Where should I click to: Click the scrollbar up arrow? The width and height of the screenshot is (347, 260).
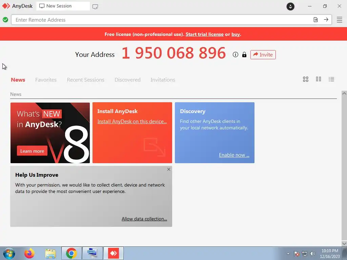tap(344, 93)
